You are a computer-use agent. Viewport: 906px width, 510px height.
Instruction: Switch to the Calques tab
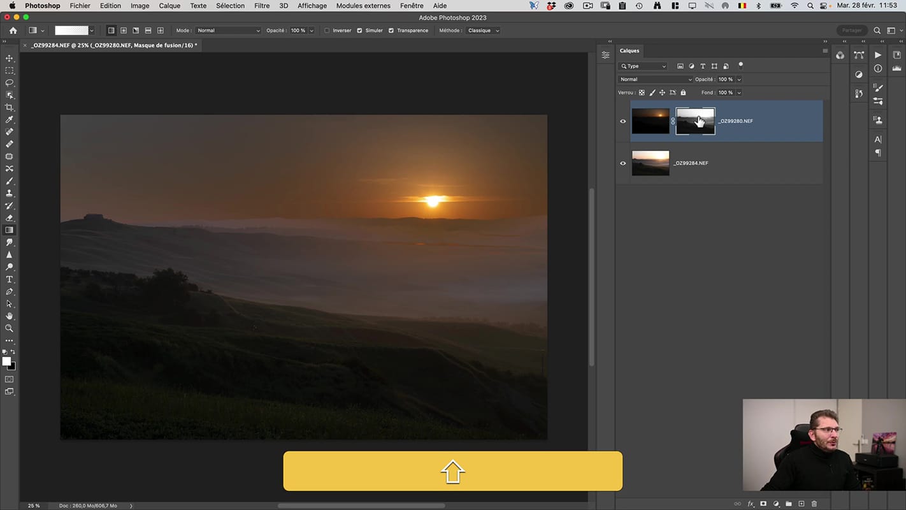pos(629,51)
